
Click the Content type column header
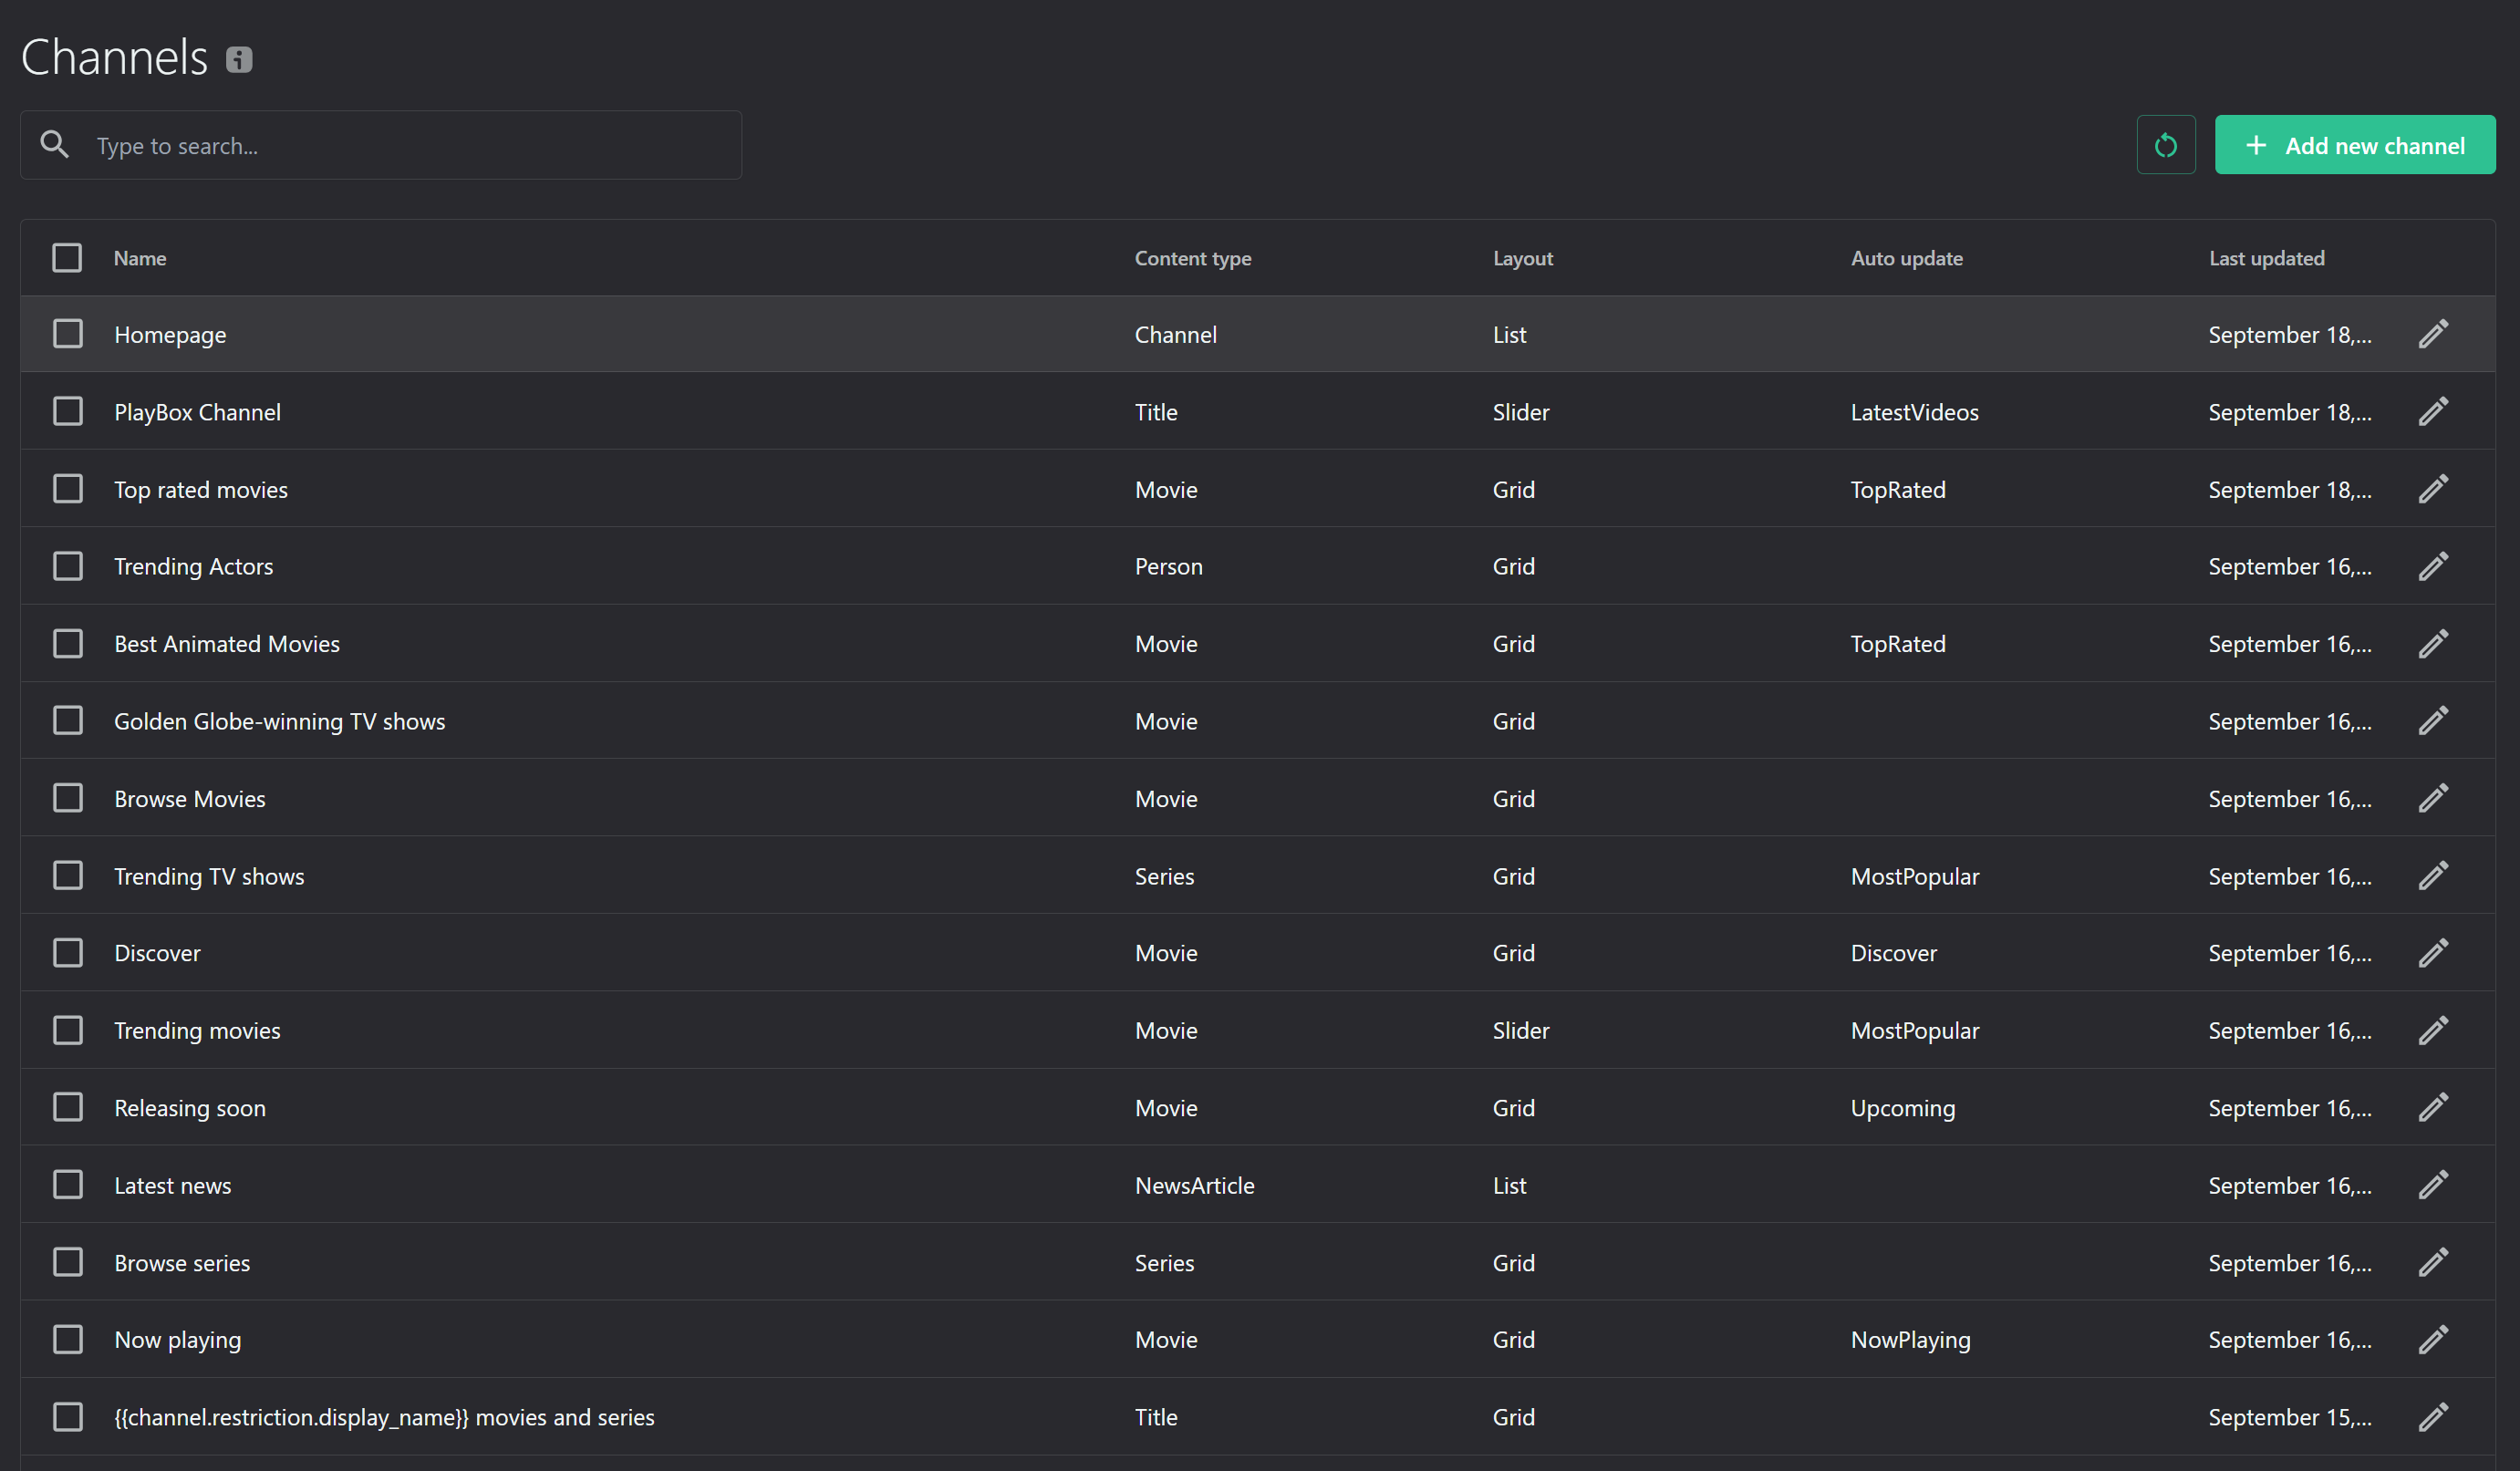tap(1193, 259)
